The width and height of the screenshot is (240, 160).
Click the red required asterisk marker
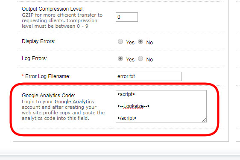23,76
